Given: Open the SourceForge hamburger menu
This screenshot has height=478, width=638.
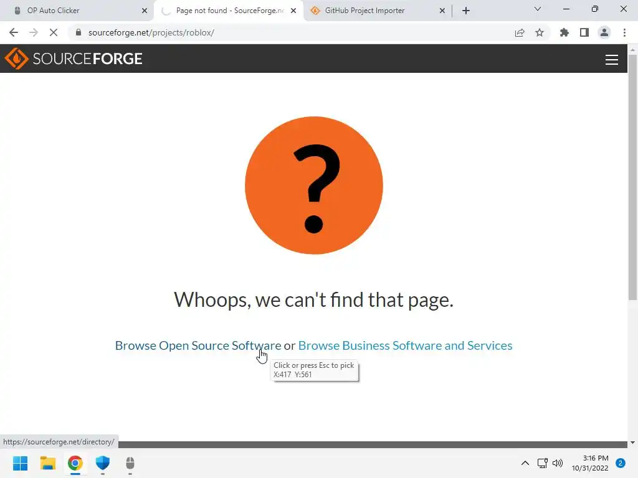Looking at the screenshot, I should (x=612, y=59).
